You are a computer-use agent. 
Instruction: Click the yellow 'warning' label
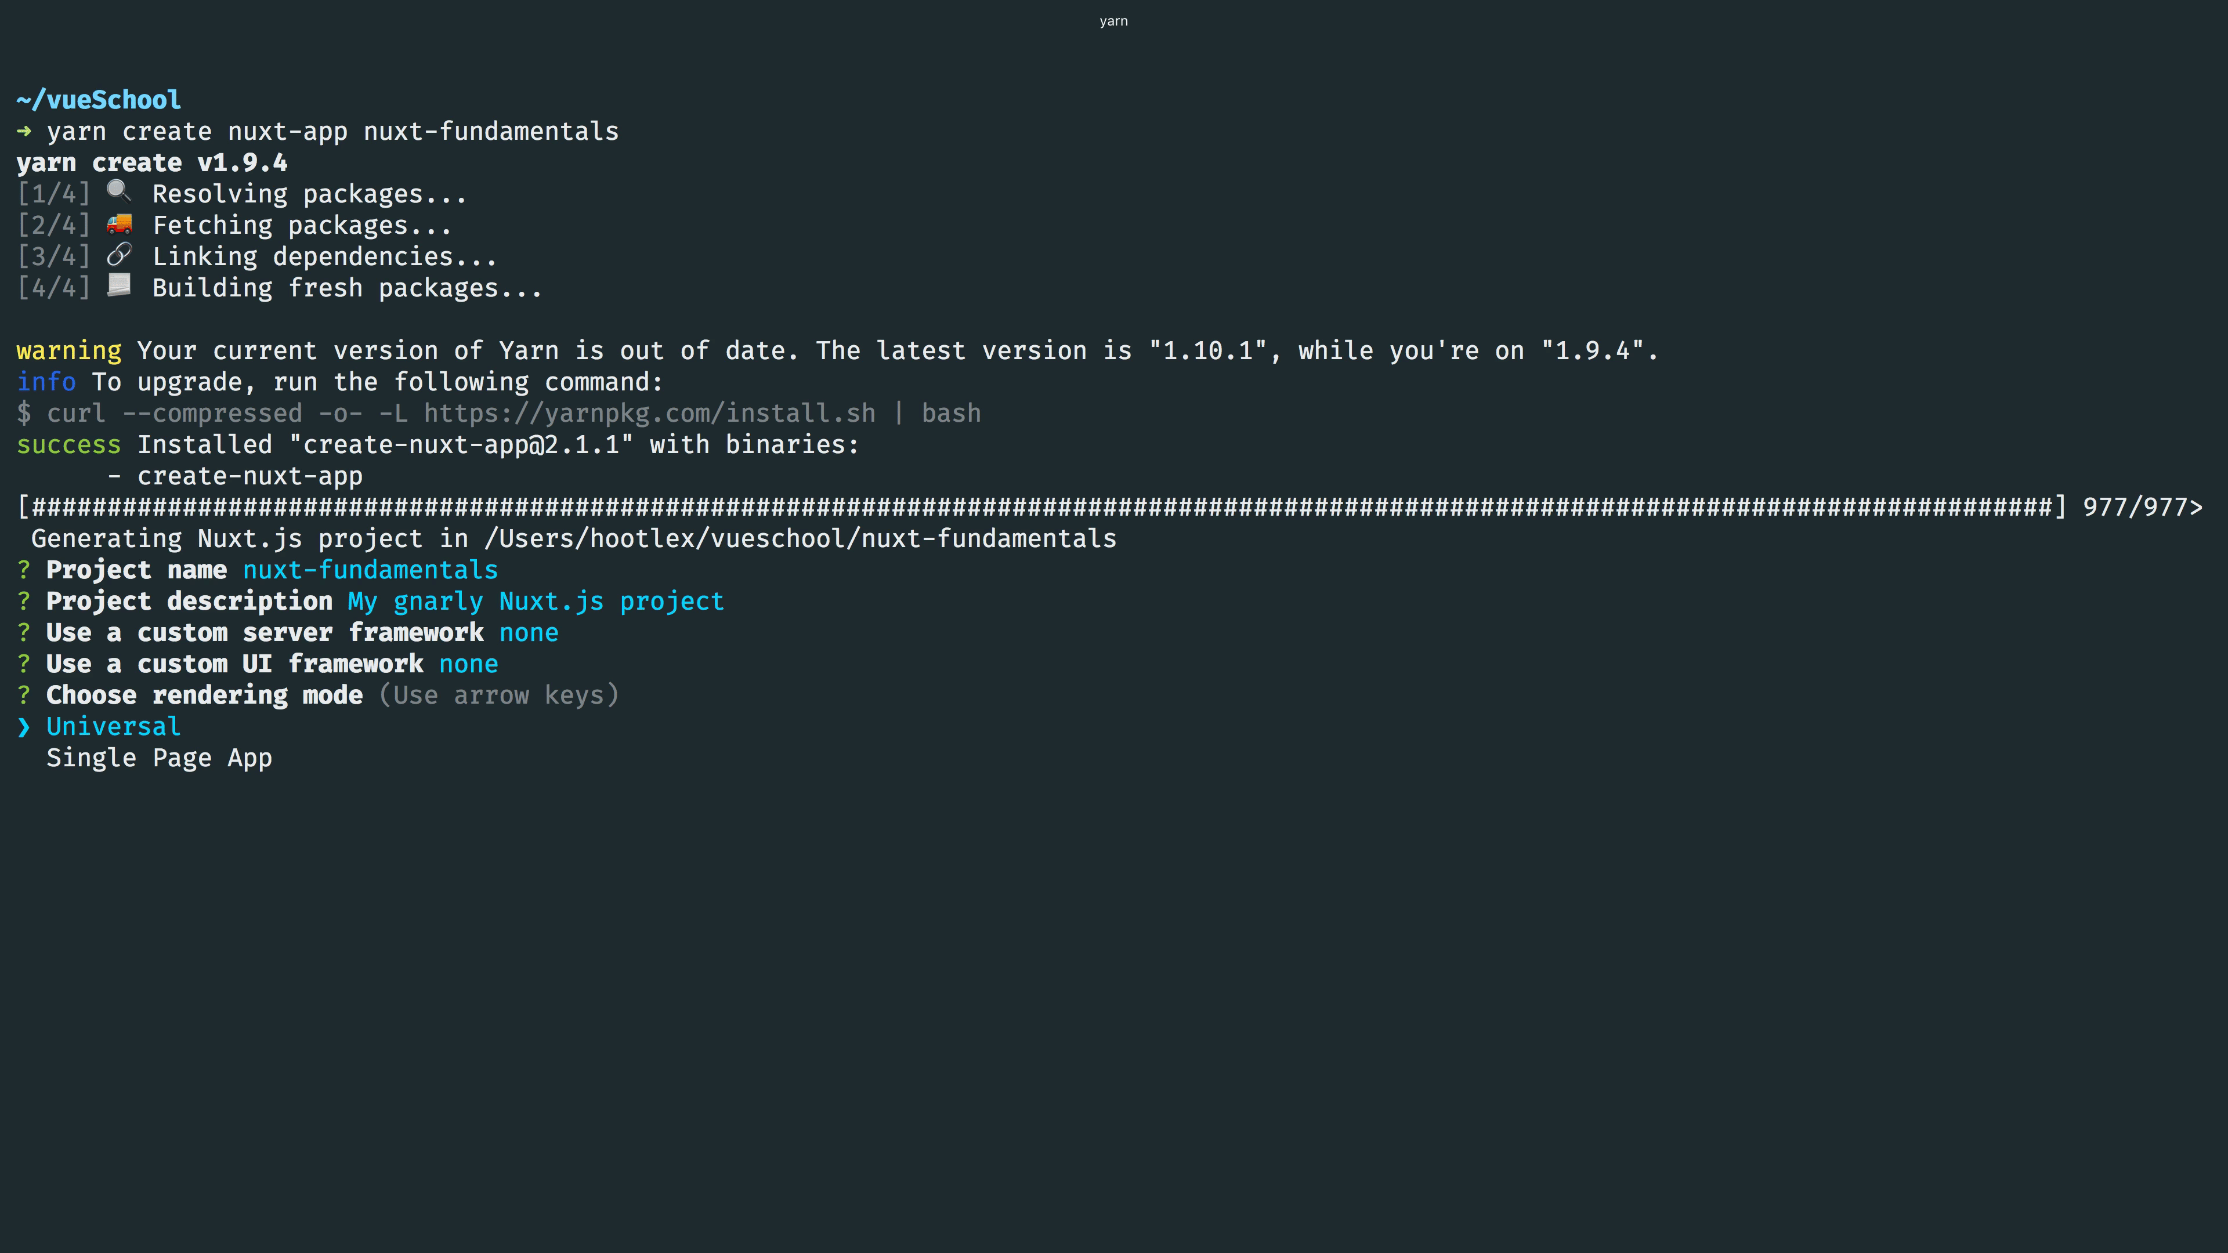pyautogui.click(x=68, y=350)
